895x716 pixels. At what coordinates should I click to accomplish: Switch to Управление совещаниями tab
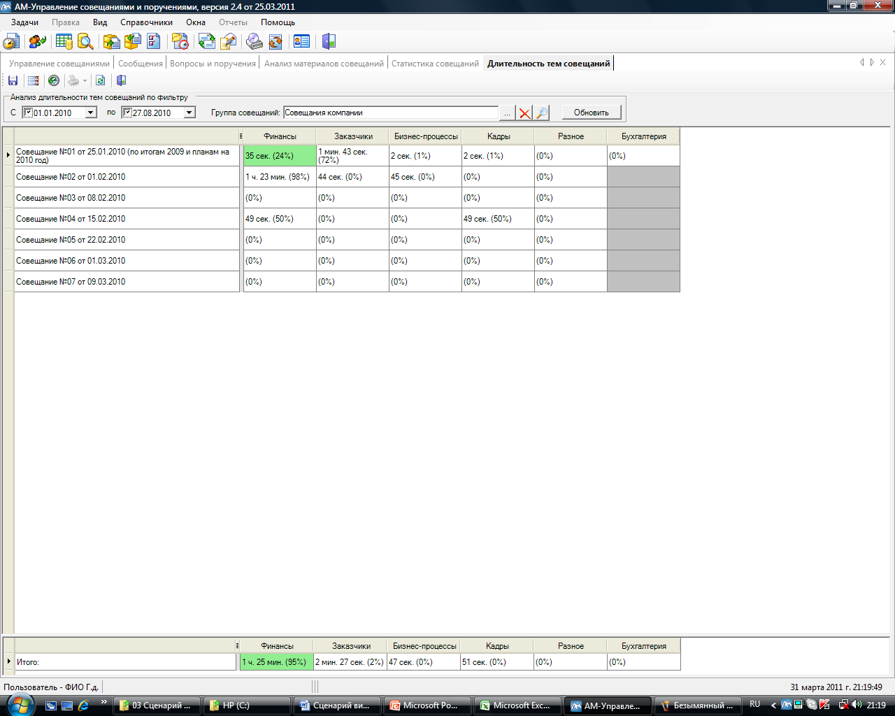[59, 64]
